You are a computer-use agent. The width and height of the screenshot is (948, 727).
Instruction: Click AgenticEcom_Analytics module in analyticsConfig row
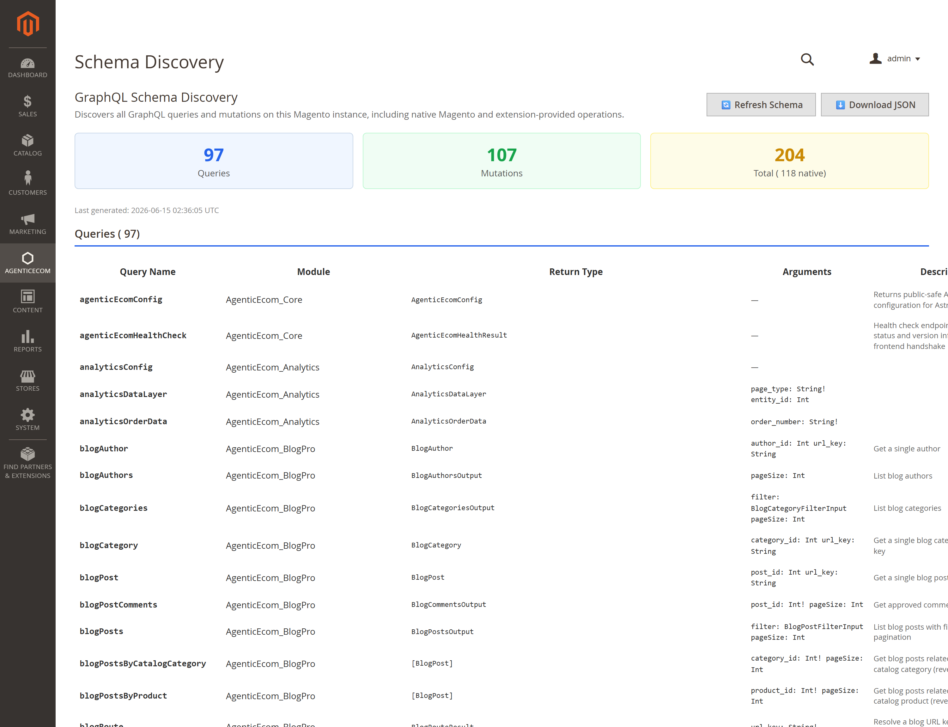click(x=273, y=367)
